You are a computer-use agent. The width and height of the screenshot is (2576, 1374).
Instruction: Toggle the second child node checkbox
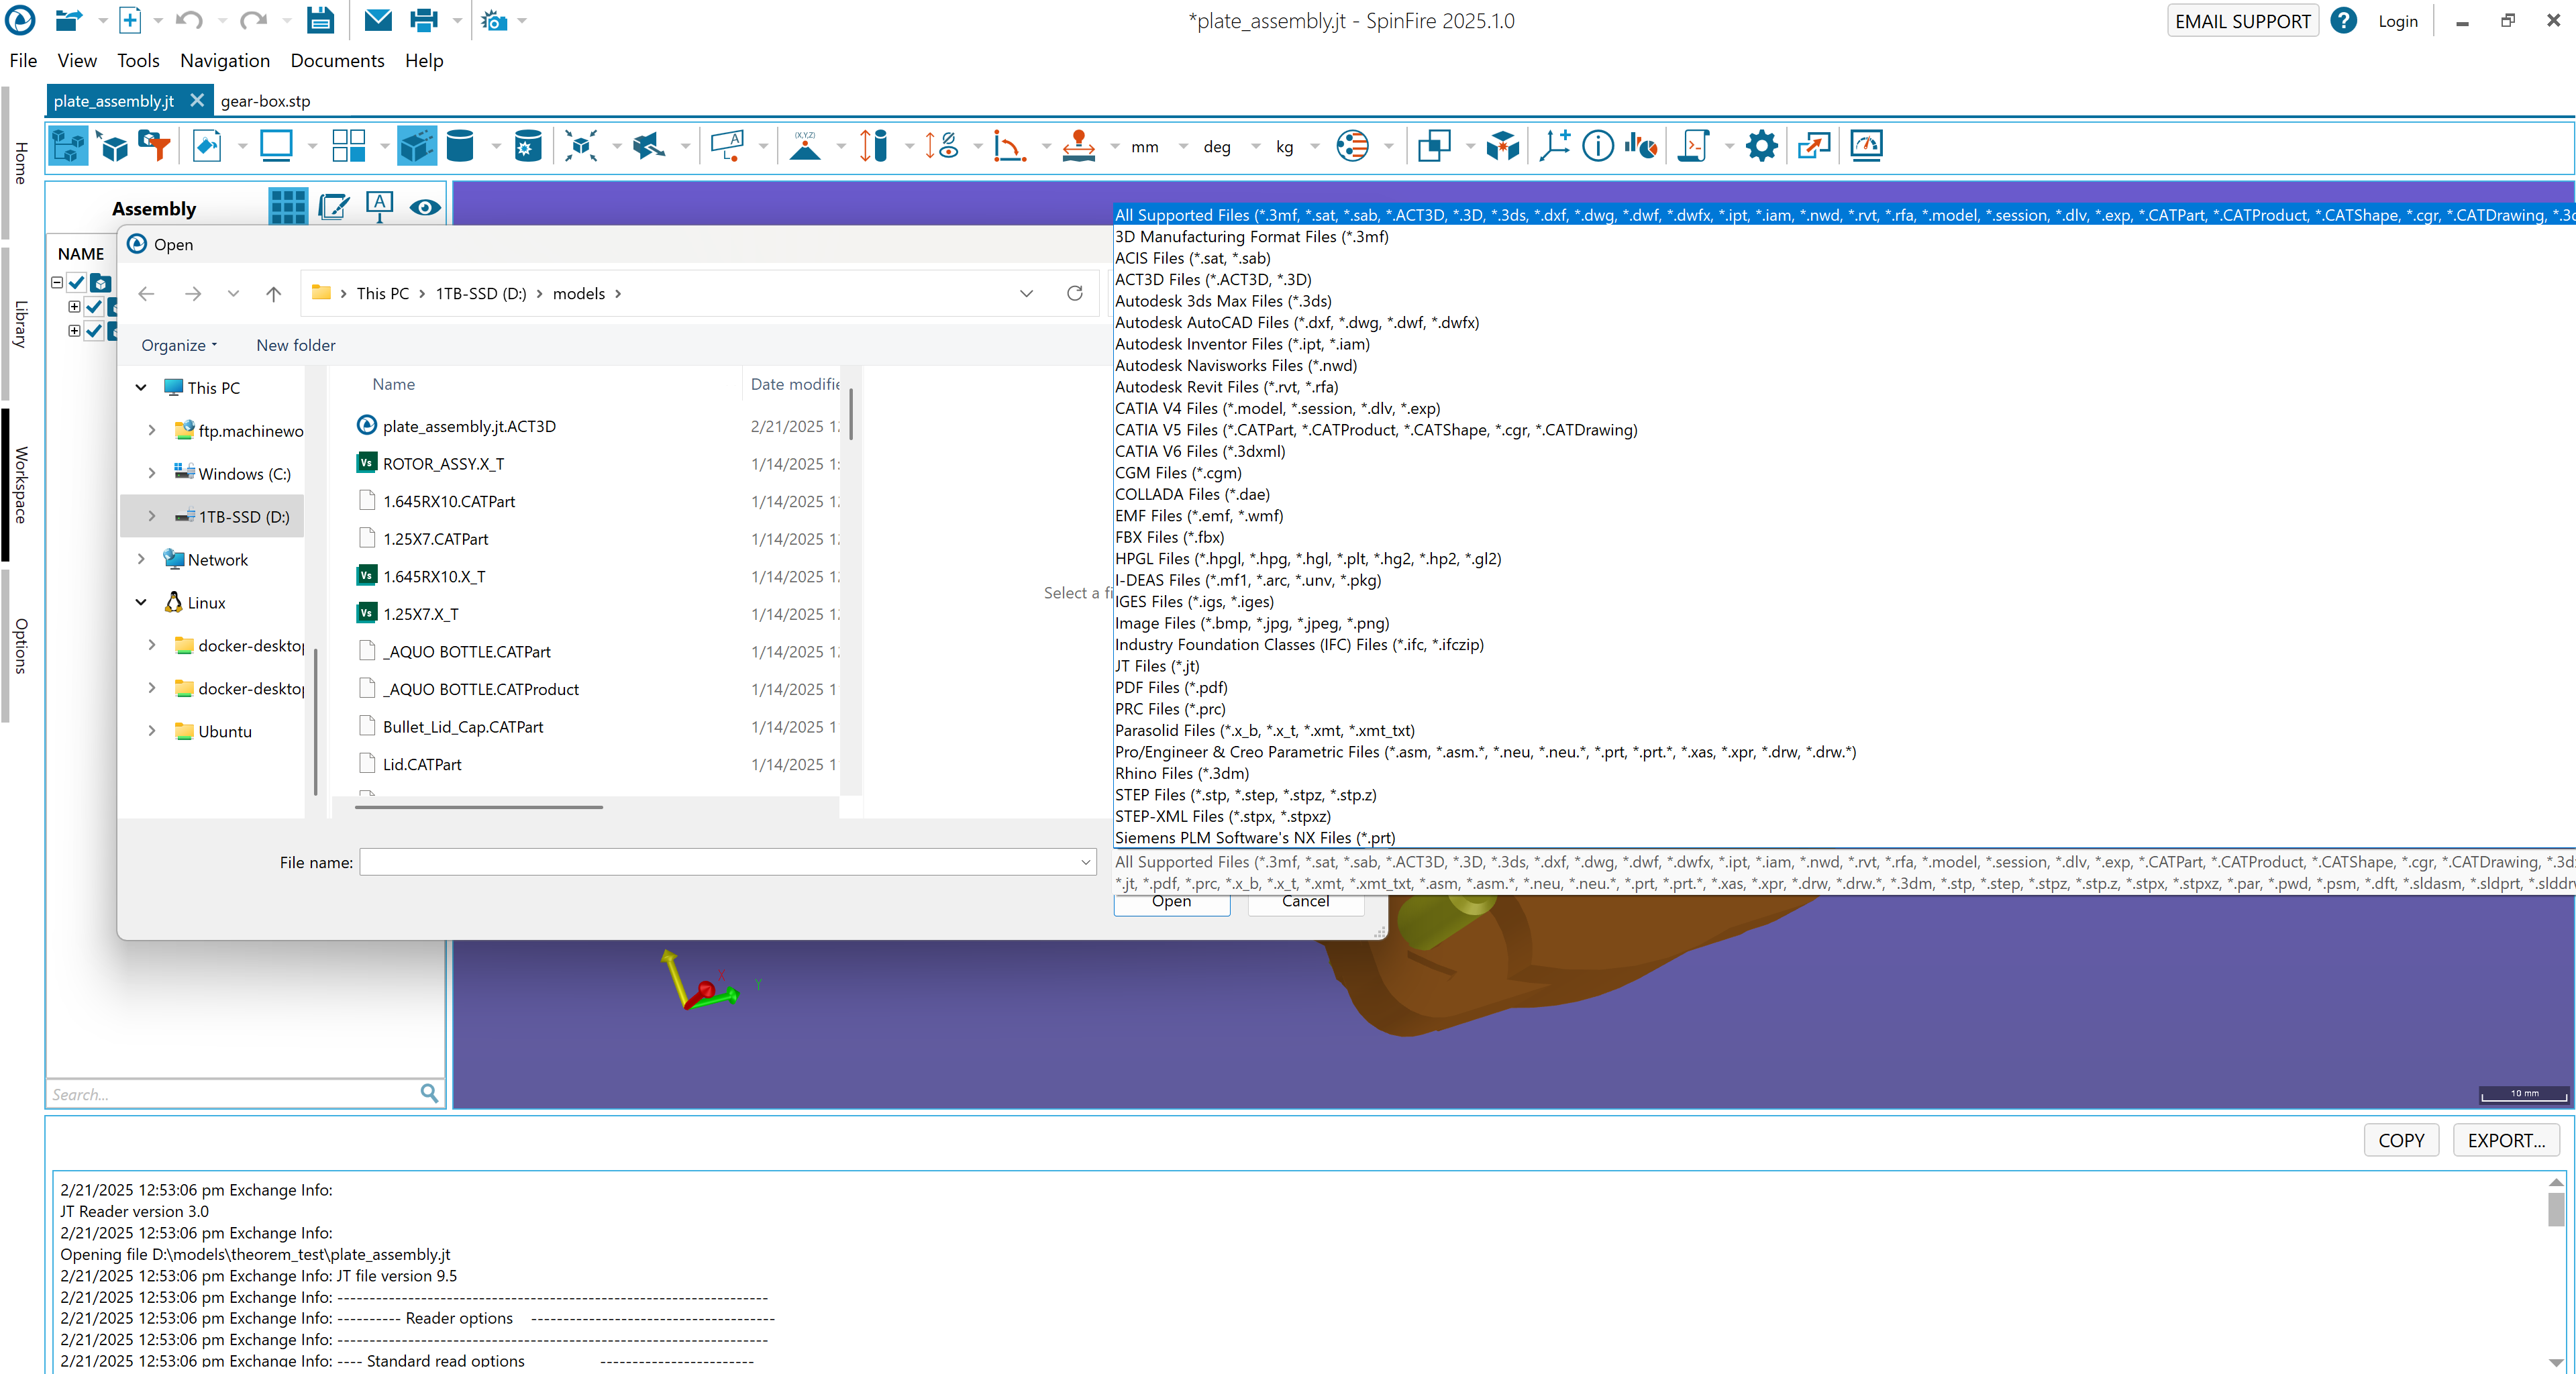tap(95, 331)
